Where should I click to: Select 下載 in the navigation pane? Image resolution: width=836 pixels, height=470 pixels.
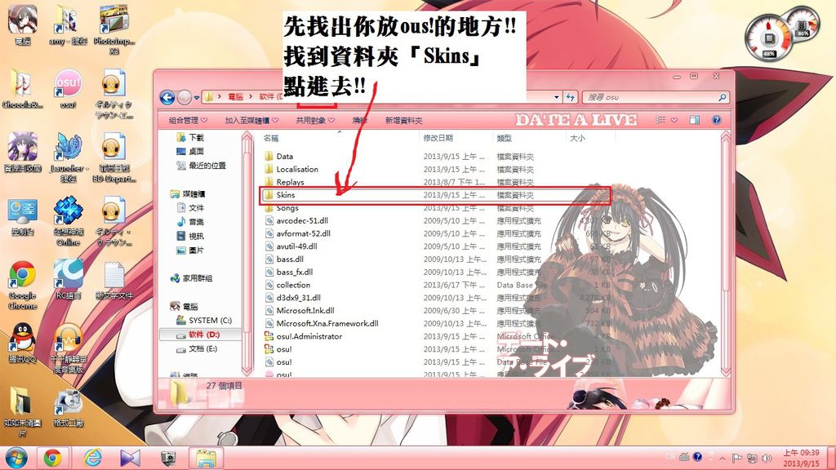tap(190, 137)
